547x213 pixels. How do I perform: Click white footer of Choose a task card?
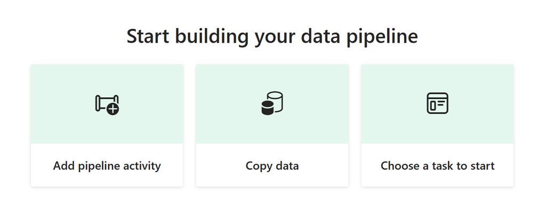(438, 165)
